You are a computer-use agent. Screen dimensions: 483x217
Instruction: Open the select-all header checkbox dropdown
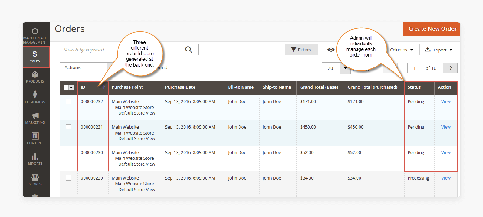(71, 88)
